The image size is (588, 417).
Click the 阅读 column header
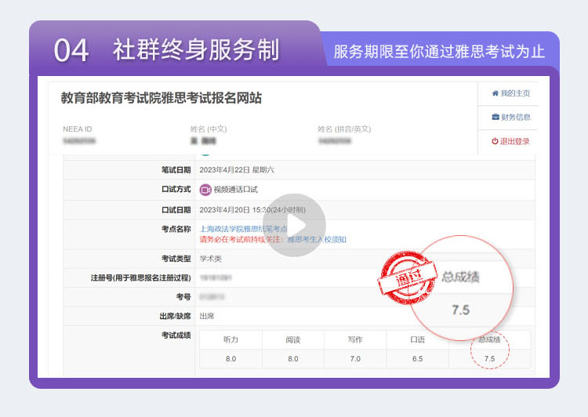click(293, 339)
